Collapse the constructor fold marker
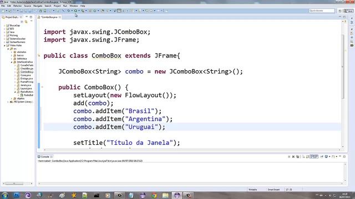The width and height of the screenshot is (355, 199). (x=42, y=87)
